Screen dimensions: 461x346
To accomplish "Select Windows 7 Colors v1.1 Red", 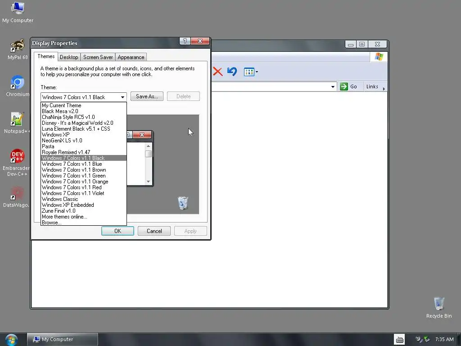I will [83, 187].
